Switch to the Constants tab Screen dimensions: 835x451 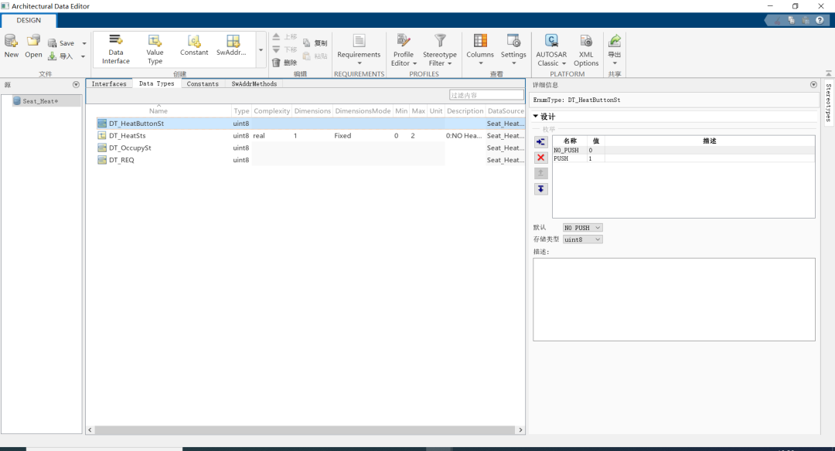203,84
